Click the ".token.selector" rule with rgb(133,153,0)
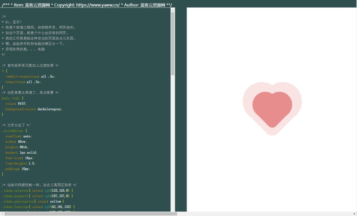Viewport: 357px width, 216px height. [37, 191]
